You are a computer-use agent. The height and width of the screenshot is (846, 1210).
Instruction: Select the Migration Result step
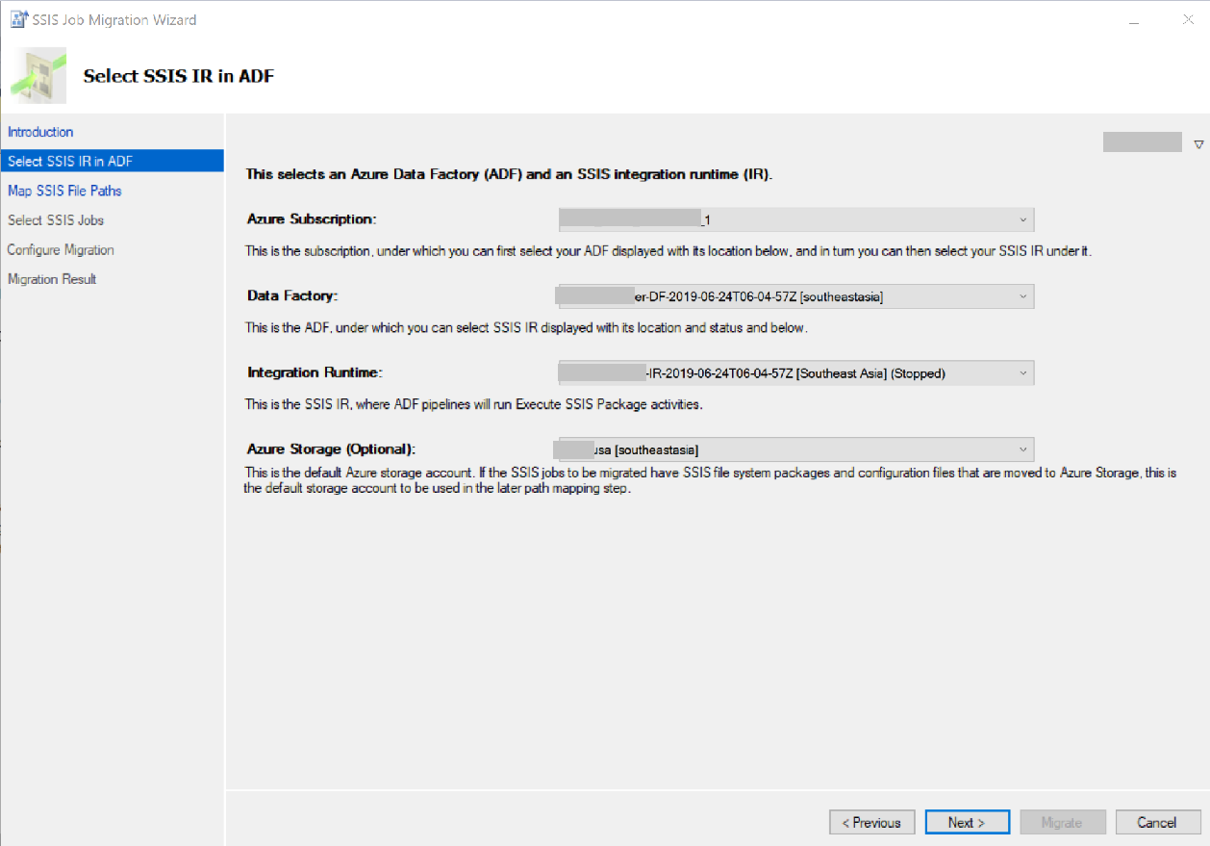[52, 279]
